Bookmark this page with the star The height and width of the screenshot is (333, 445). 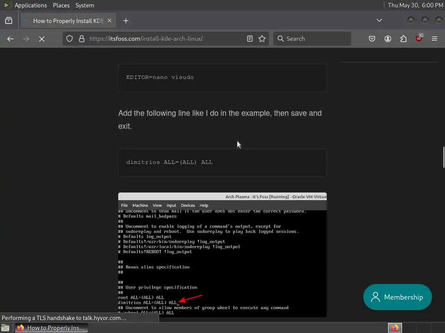[262, 39]
